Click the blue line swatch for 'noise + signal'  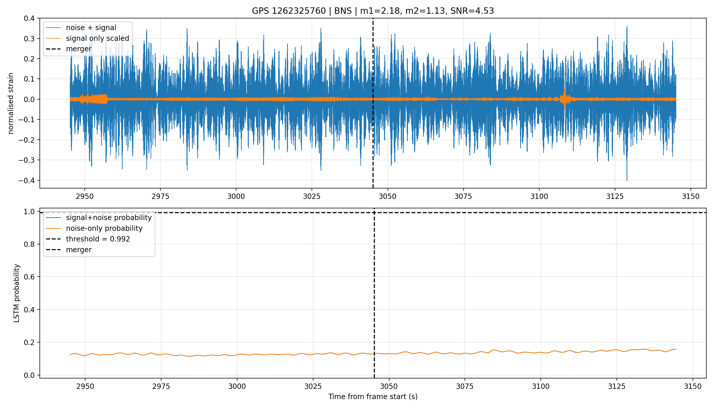click(x=53, y=28)
